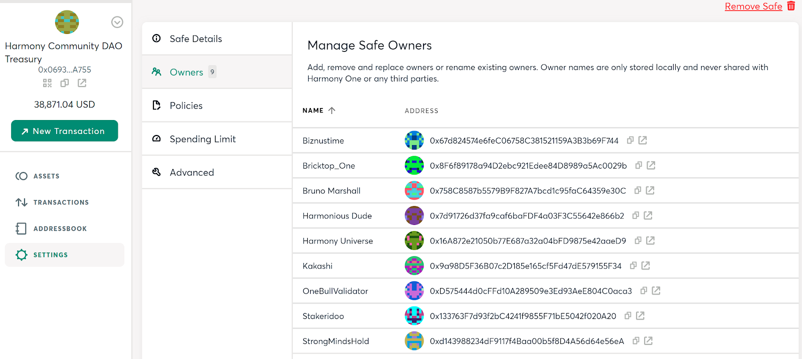This screenshot has height=359, width=802.
Task: Open Harmonious Dude address in explorer
Action: tap(648, 215)
